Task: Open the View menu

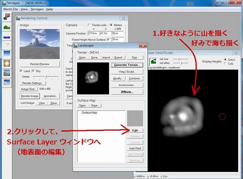Action: click(24, 9)
